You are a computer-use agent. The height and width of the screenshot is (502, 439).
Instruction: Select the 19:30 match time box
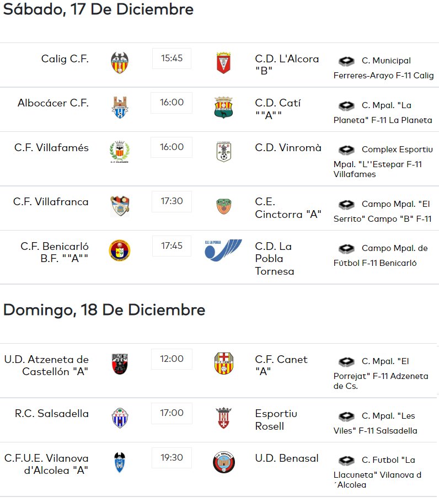[172, 458]
